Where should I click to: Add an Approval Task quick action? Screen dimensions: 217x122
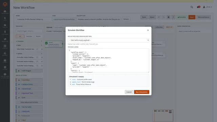pyautogui.click(x=29, y=93)
